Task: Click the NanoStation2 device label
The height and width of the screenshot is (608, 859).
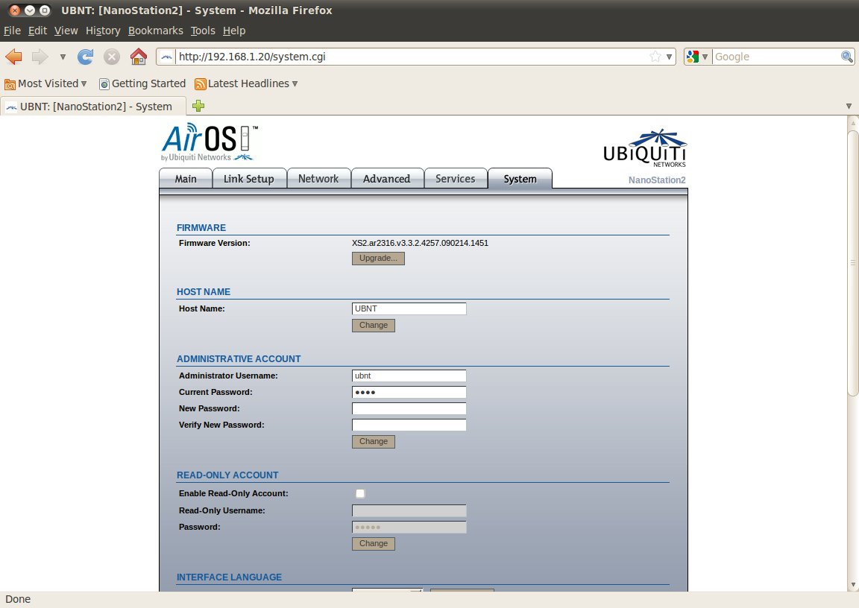Action: (x=657, y=180)
